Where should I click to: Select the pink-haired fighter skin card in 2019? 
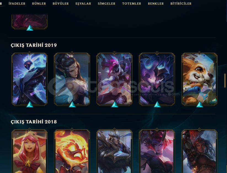tap(114, 79)
